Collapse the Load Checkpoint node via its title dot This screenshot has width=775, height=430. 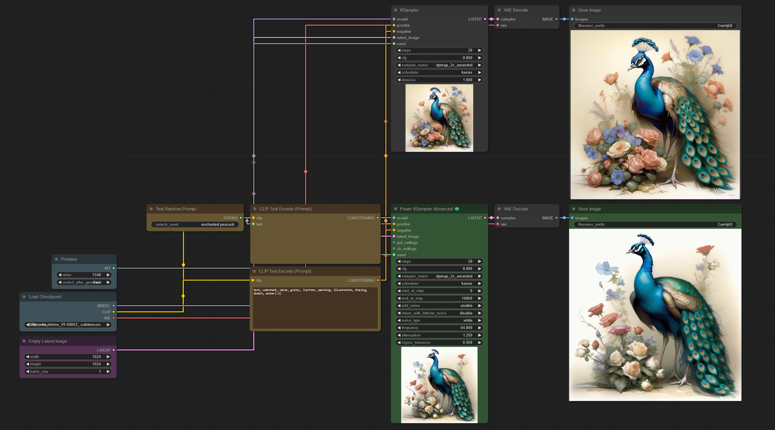[24, 297]
